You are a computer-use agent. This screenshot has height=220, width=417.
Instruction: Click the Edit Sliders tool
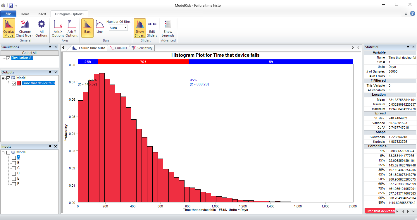coord(152,28)
